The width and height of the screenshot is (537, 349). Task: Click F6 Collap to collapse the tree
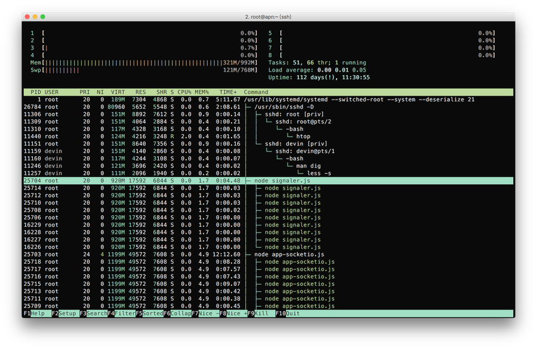pyautogui.click(x=177, y=313)
